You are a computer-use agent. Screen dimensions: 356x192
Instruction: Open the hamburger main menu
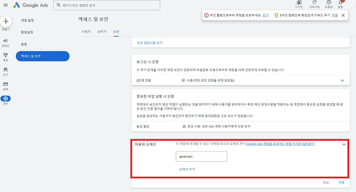click(x=5, y=5)
